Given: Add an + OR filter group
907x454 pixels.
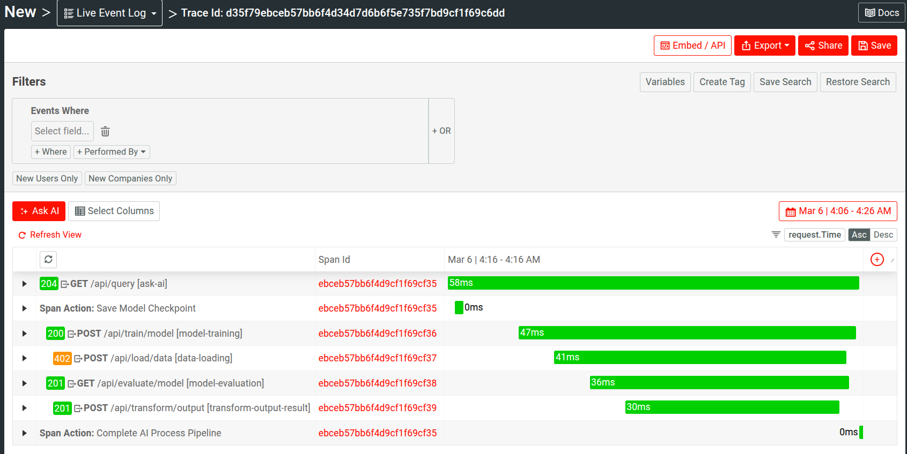Looking at the screenshot, I should pyautogui.click(x=441, y=131).
